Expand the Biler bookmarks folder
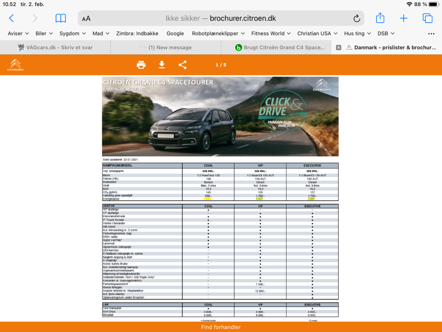The width and height of the screenshot is (442, 332). (x=44, y=33)
